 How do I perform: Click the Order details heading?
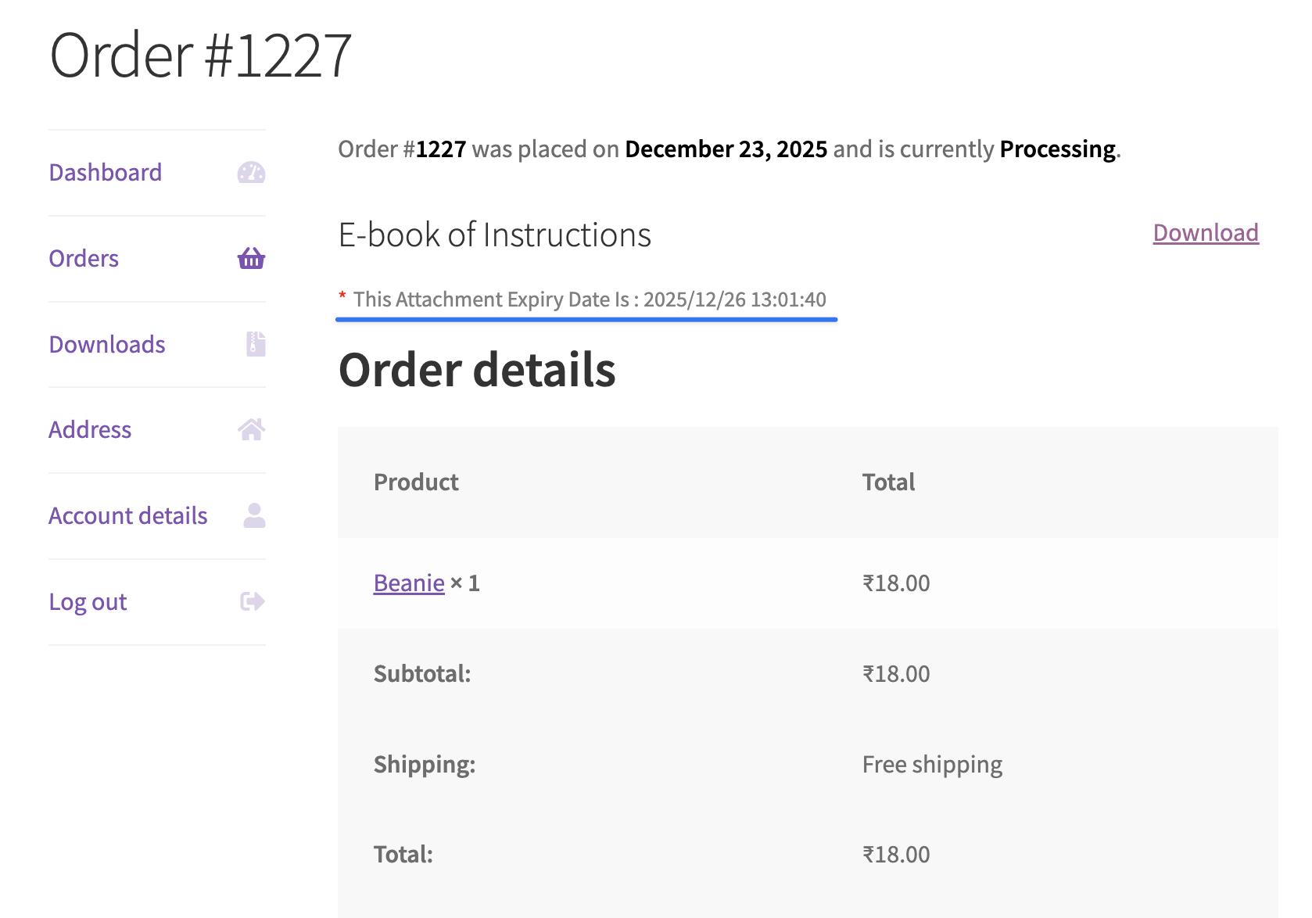pos(477,370)
